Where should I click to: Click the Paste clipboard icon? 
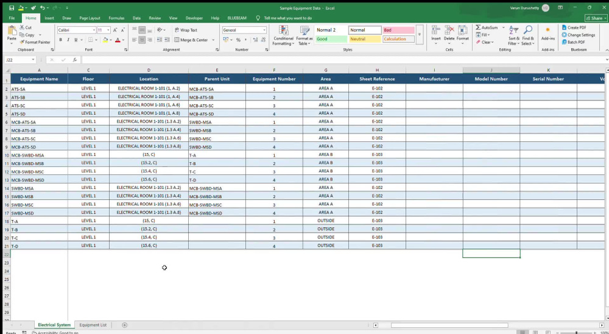point(12,31)
